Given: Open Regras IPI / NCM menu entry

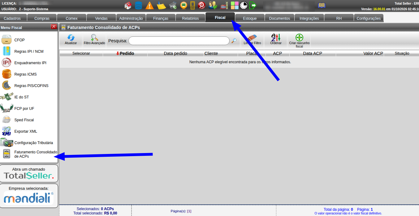Looking at the screenshot, I should 29,52.
